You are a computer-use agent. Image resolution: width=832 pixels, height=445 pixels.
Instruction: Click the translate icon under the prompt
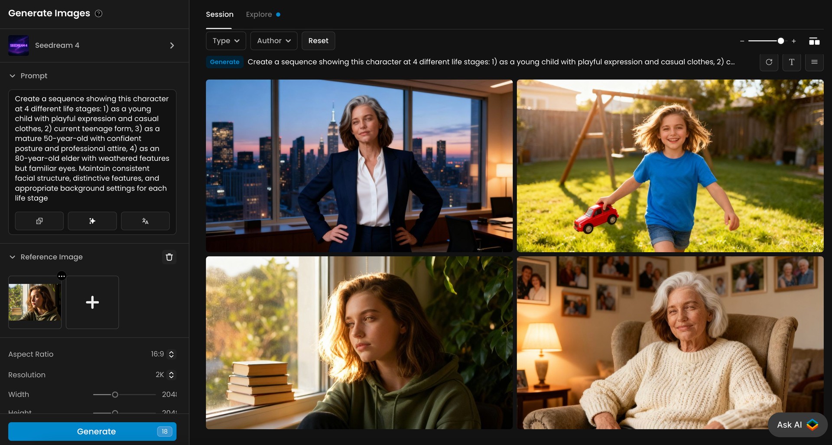(145, 221)
